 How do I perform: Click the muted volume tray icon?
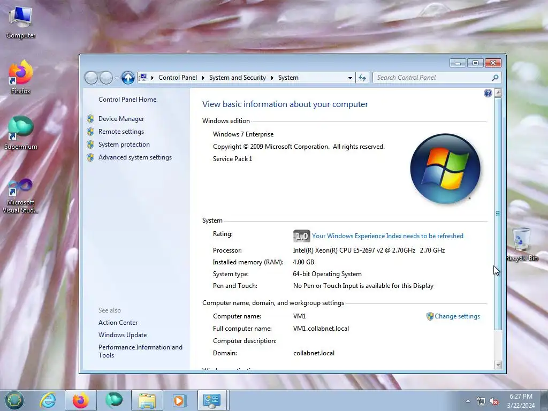point(494,401)
